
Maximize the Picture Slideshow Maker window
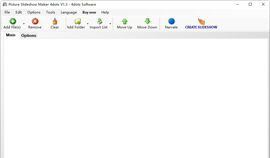coord(250,4)
